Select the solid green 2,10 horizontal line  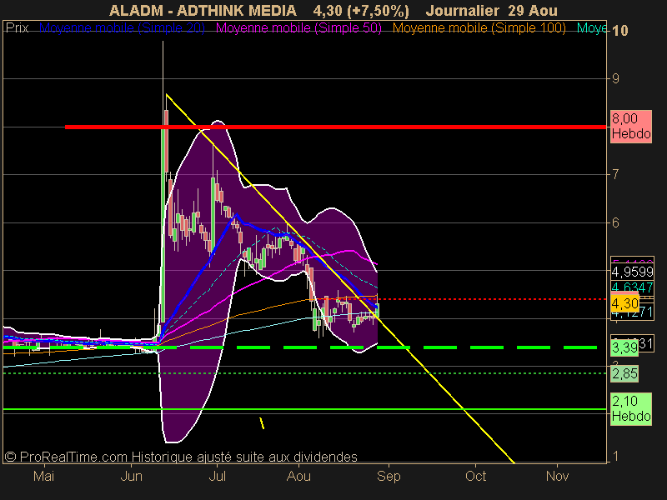[x=304, y=409]
